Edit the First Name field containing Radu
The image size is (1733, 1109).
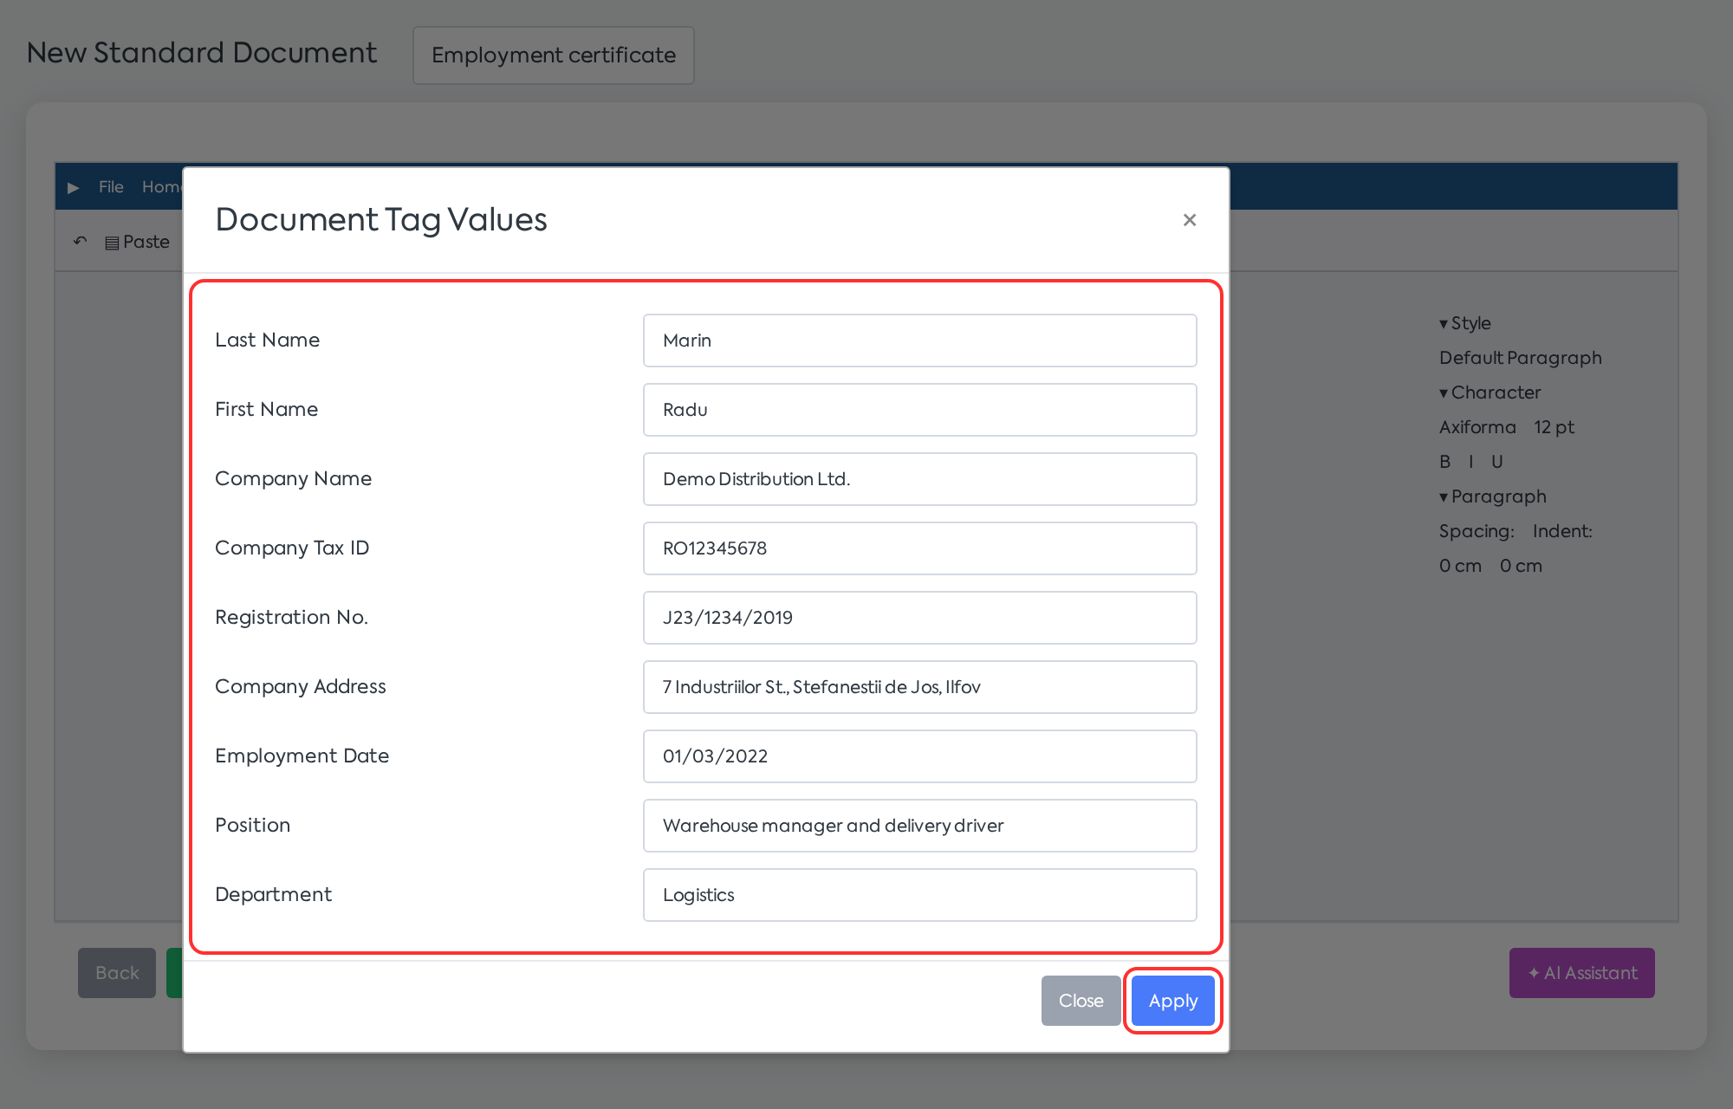click(x=919, y=410)
